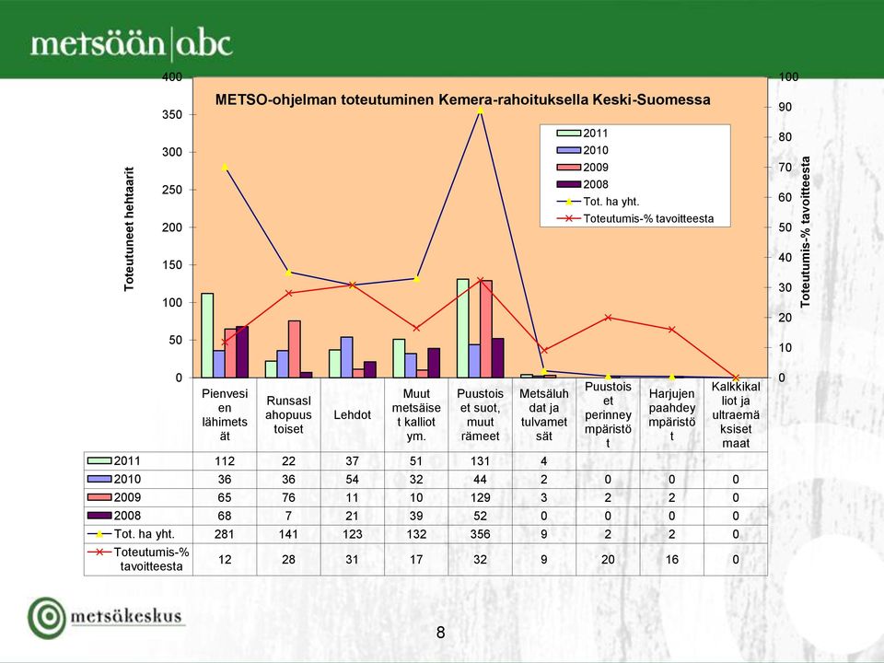Select table cell 112 in the 2011 row
Viewport: 884px width, 663px height.
[x=225, y=461]
